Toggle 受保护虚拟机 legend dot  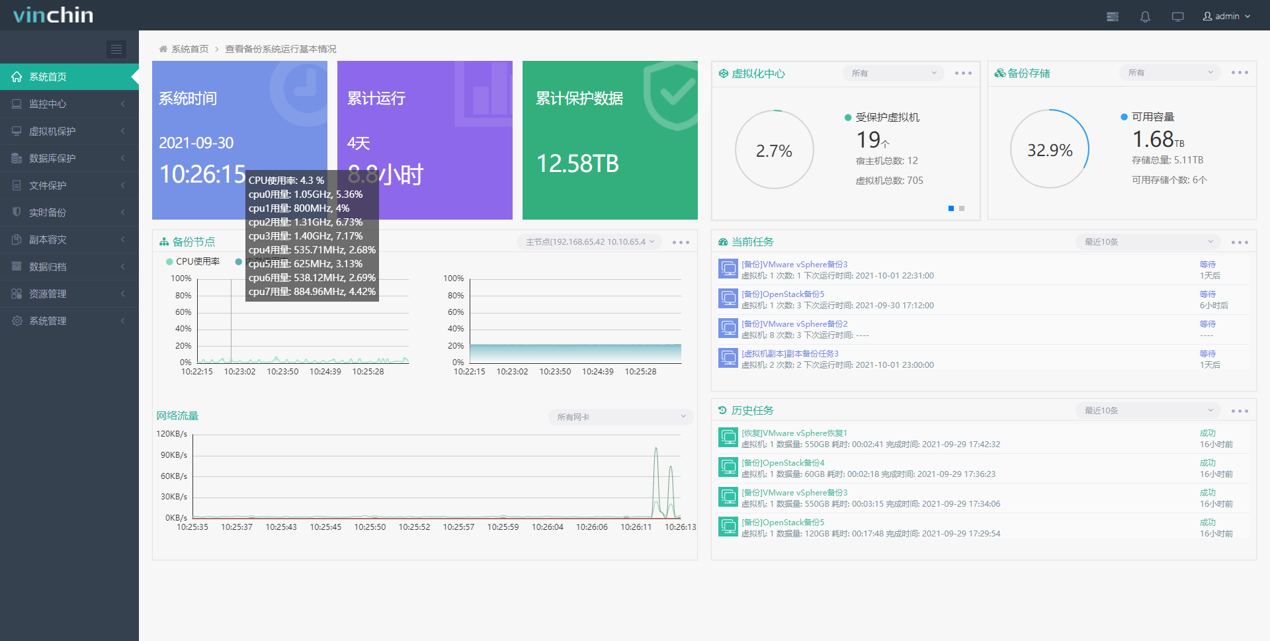(x=848, y=118)
